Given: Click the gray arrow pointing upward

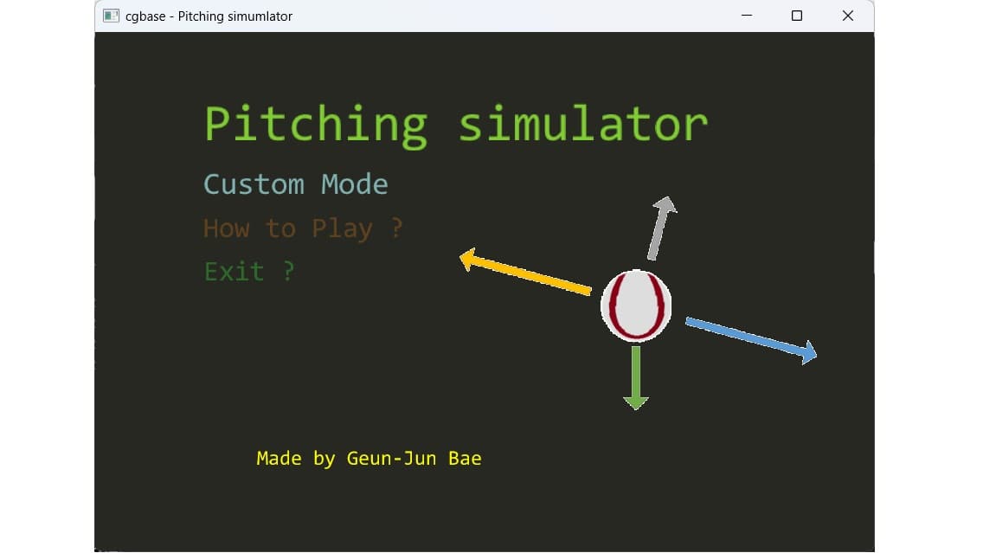Looking at the screenshot, I should point(660,228).
